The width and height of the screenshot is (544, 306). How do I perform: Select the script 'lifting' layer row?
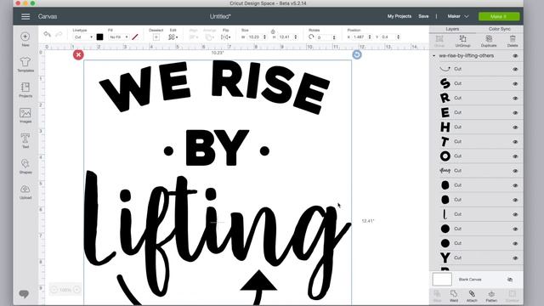(x=476, y=171)
